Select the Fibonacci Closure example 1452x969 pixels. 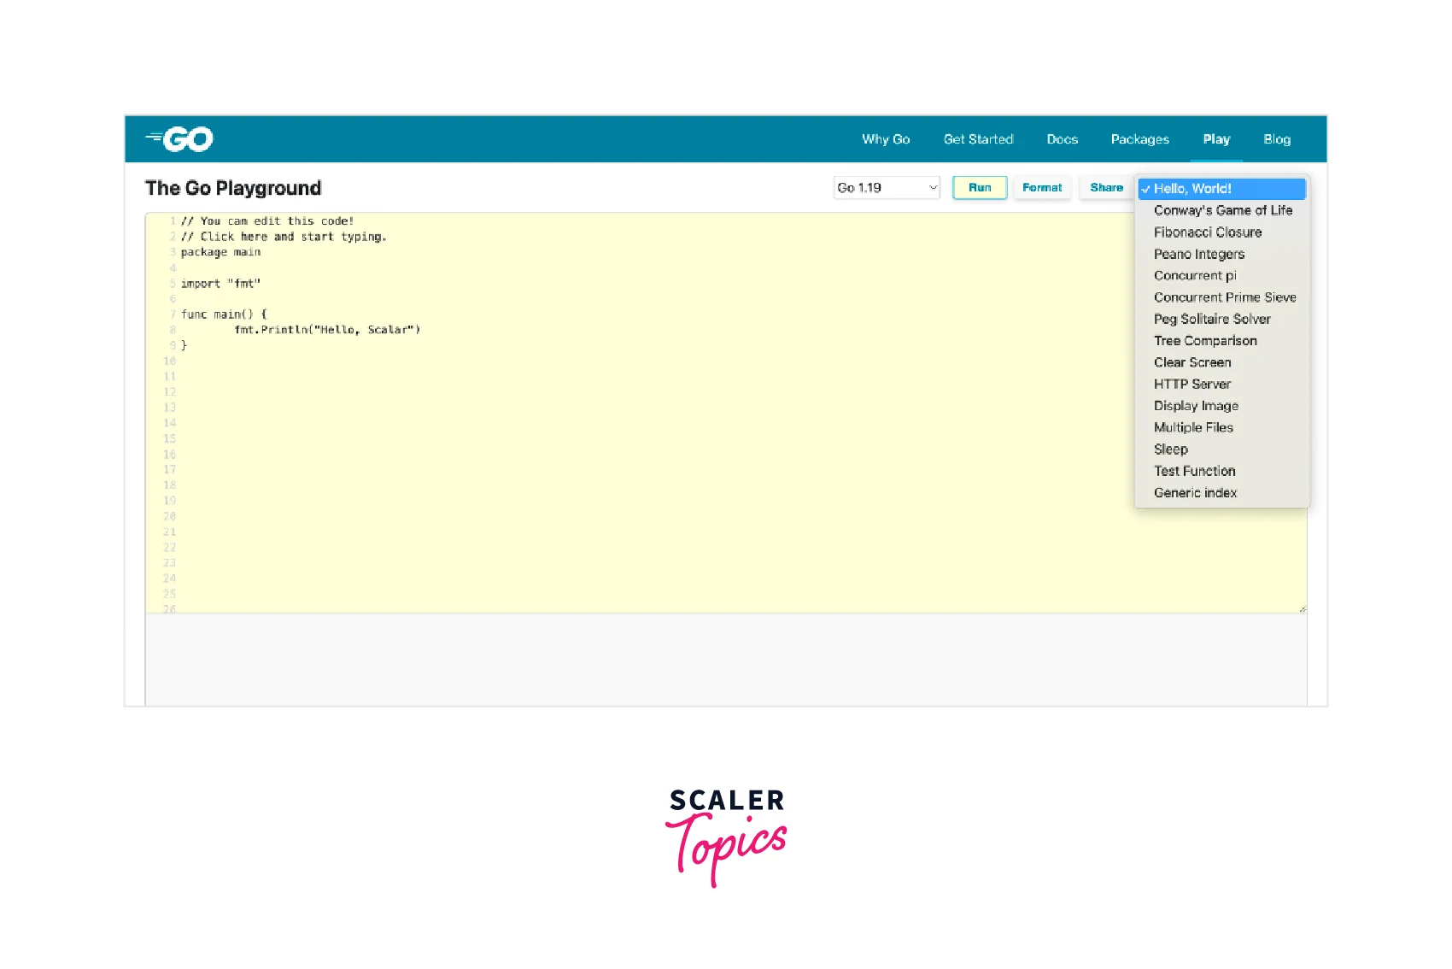(x=1207, y=232)
